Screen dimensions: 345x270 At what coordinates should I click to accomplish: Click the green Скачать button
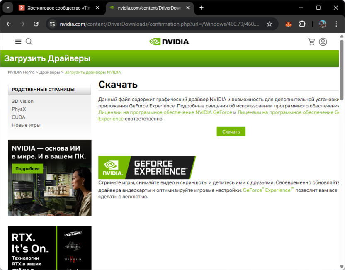tap(231, 131)
